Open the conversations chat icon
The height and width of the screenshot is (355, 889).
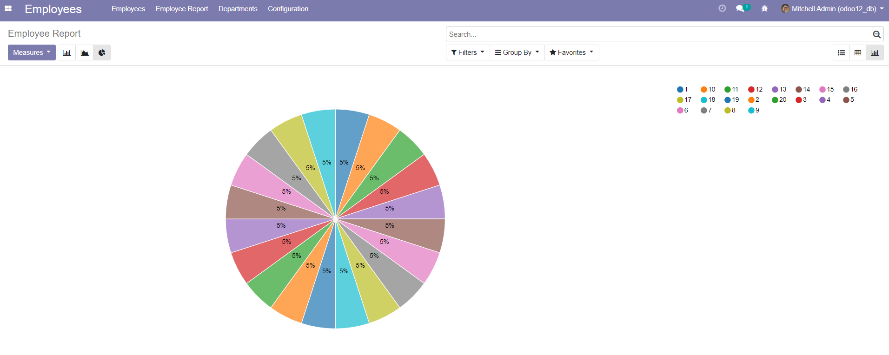(x=740, y=8)
